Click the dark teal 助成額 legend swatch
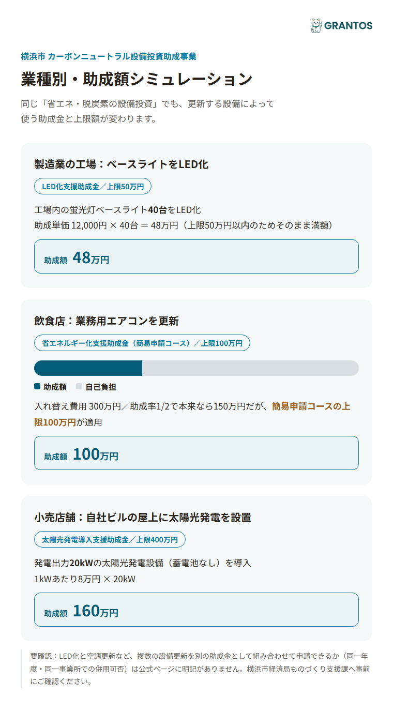 (37, 386)
